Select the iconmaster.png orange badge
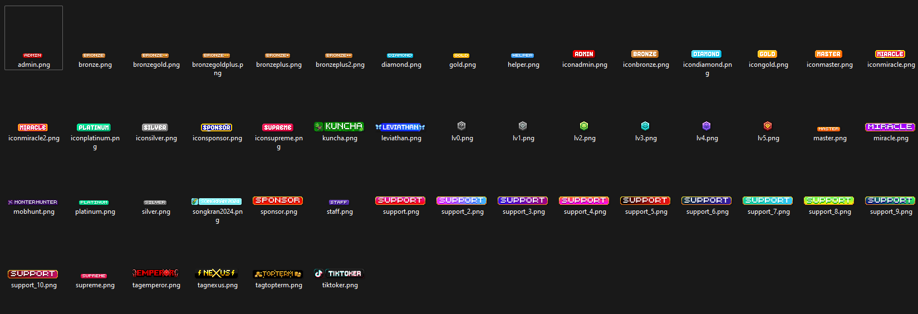Viewport: 918px width, 314px height. click(x=829, y=54)
